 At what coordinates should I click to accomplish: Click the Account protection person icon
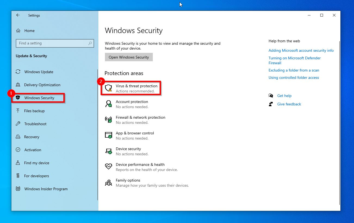[x=108, y=104]
